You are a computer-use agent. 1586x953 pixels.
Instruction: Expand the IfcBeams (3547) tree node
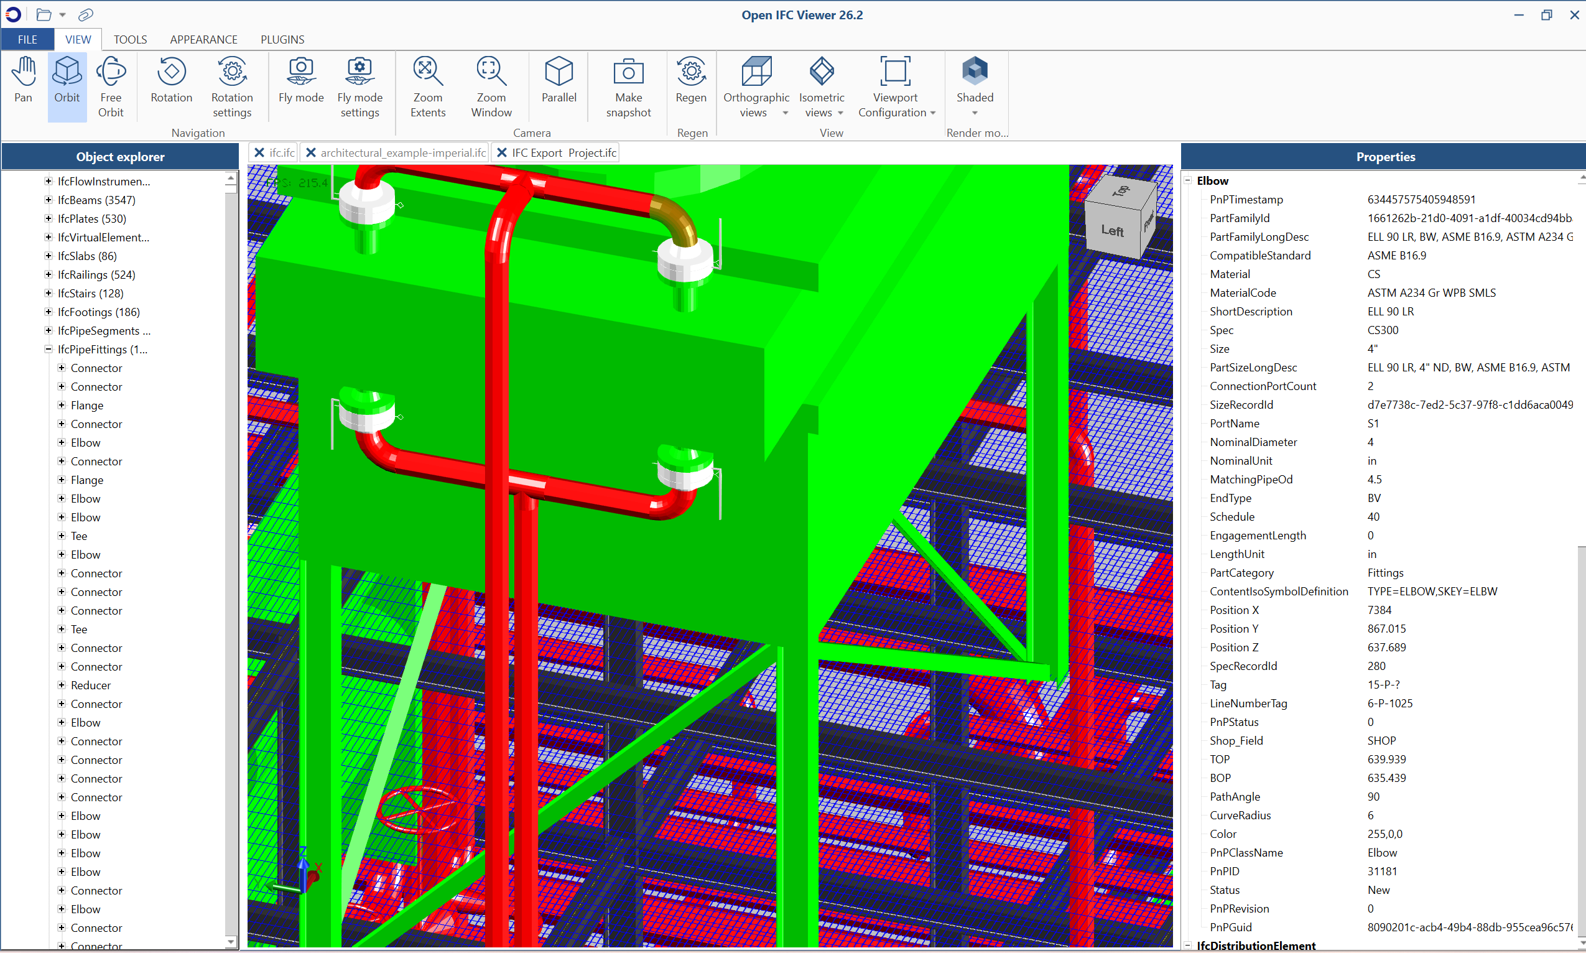[48, 200]
